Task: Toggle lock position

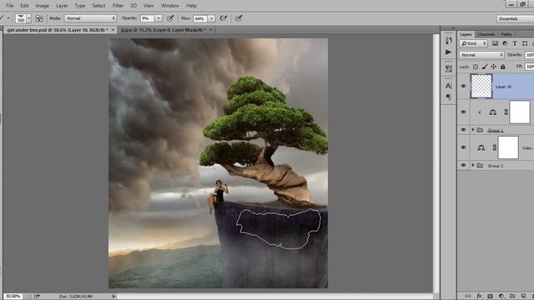Action: click(x=493, y=67)
